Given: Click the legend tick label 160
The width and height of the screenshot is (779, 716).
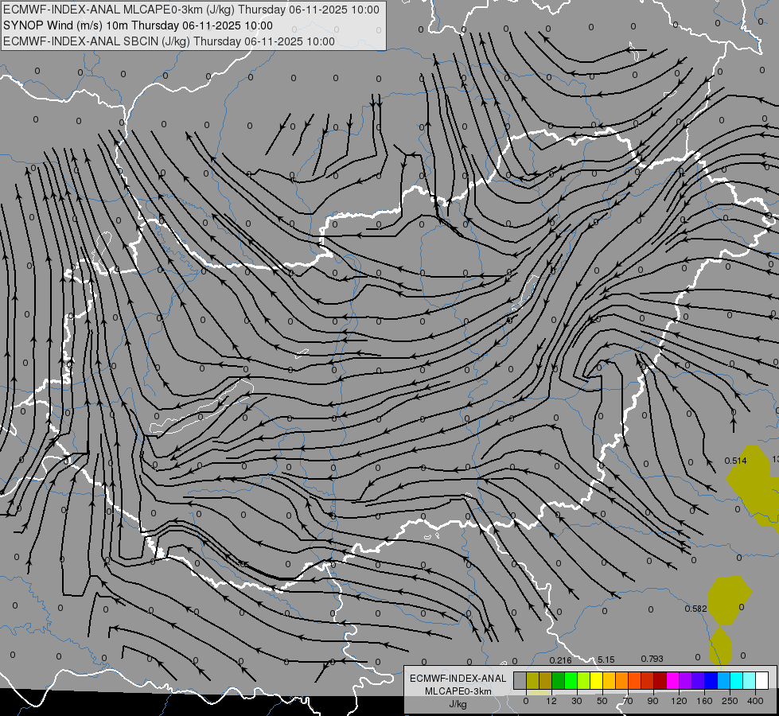Looking at the screenshot, I should 704,701.
